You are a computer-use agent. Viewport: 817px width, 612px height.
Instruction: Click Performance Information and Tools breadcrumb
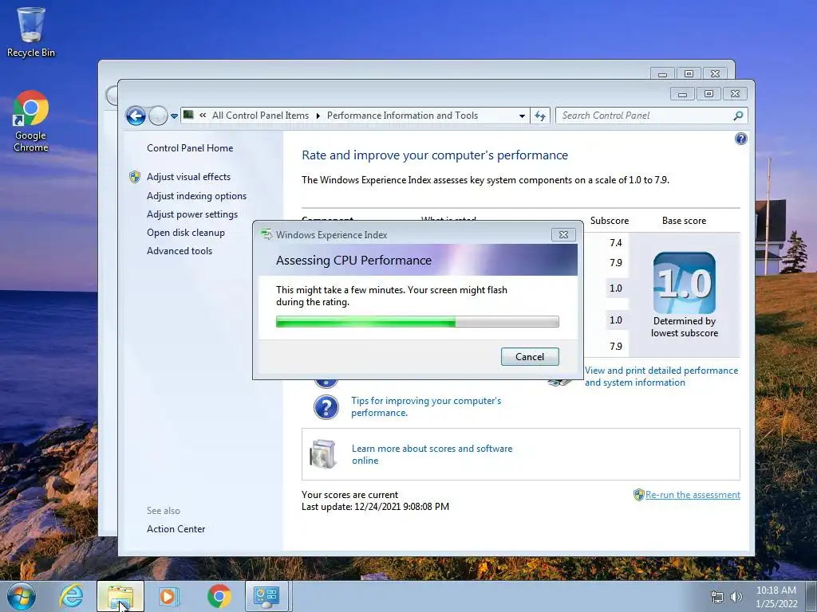pyautogui.click(x=402, y=116)
